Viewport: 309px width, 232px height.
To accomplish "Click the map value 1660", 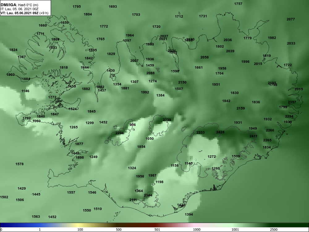I will click(43, 25).
